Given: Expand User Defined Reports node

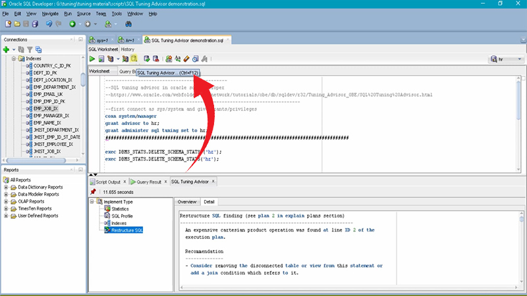Looking at the screenshot, I should [x=6, y=216].
